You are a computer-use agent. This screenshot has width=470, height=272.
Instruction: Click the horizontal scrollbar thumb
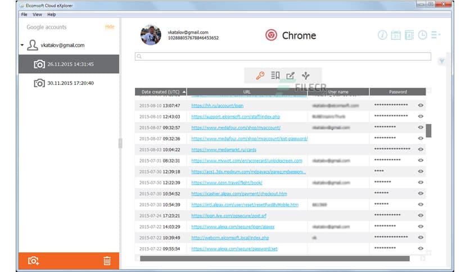click(274, 259)
